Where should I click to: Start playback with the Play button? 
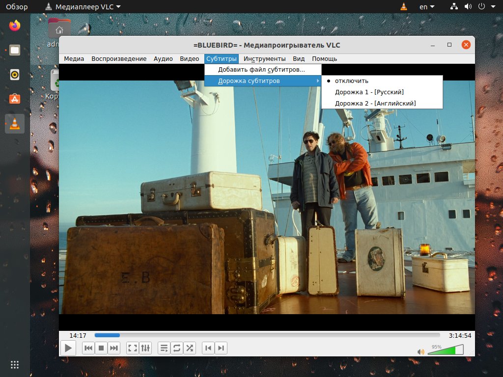point(68,348)
